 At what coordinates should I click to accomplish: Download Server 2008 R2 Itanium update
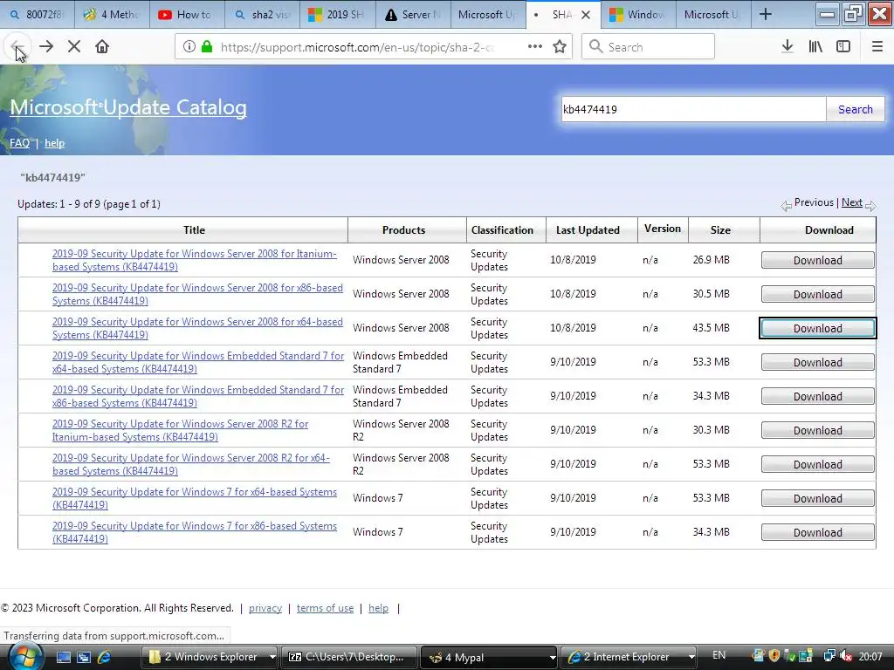(x=817, y=431)
